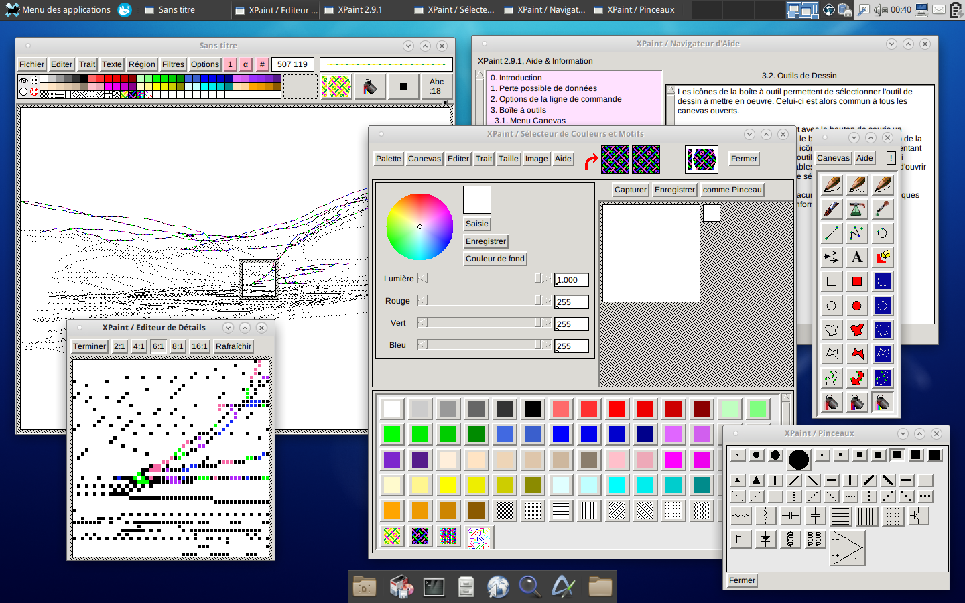Open the Image menu in color selector
This screenshot has height=603, width=965.
[537, 159]
